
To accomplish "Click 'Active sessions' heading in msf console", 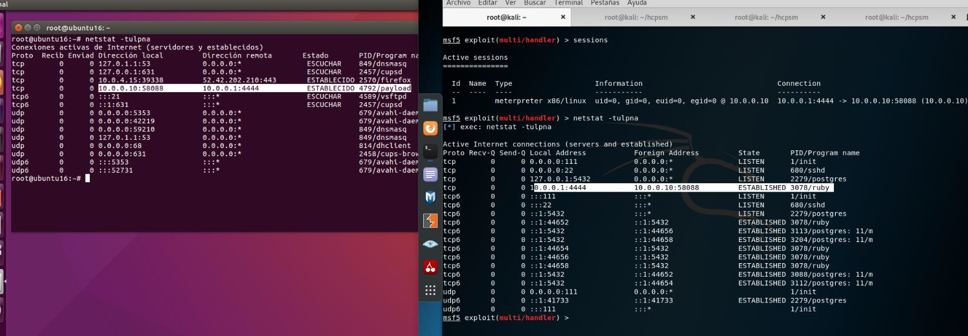I will click(x=475, y=58).
